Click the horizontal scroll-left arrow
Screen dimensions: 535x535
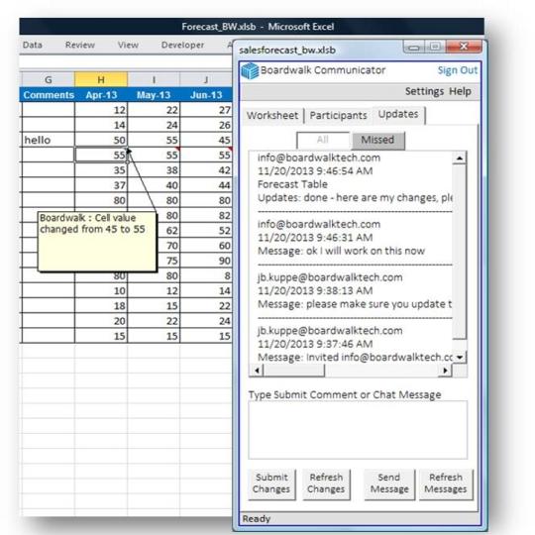pyautogui.click(x=257, y=371)
